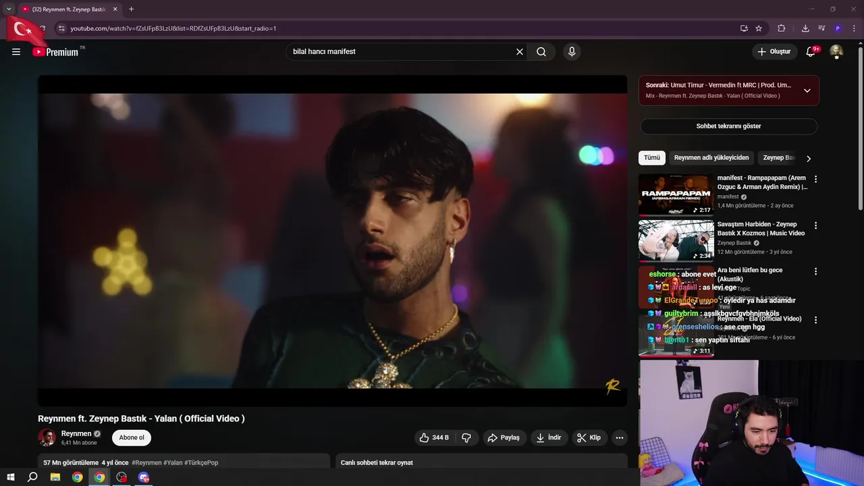Click the #Yalan hashtag
The height and width of the screenshot is (486, 864).
[x=173, y=462]
